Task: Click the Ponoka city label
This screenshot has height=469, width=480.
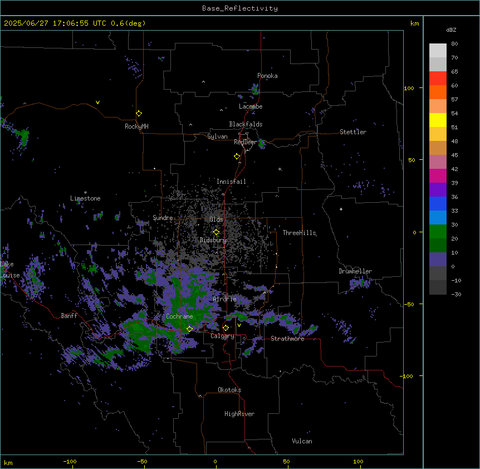Action: tap(267, 76)
